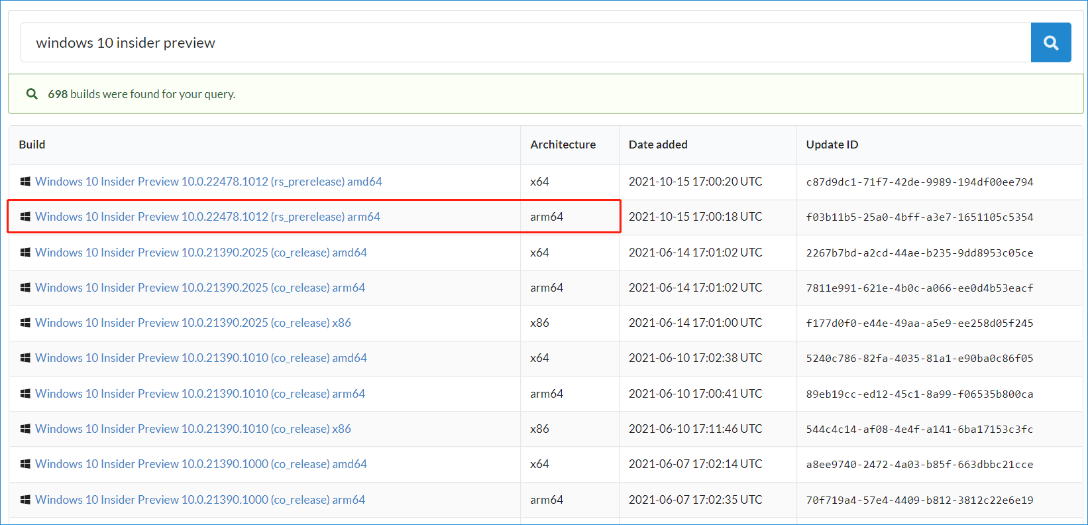
Task: Click Windows logo icon of 21390.2025 amd64 row
Action: click(x=25, y=253)
